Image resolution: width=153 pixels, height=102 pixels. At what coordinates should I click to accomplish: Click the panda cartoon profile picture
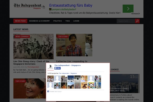[91, 85]
